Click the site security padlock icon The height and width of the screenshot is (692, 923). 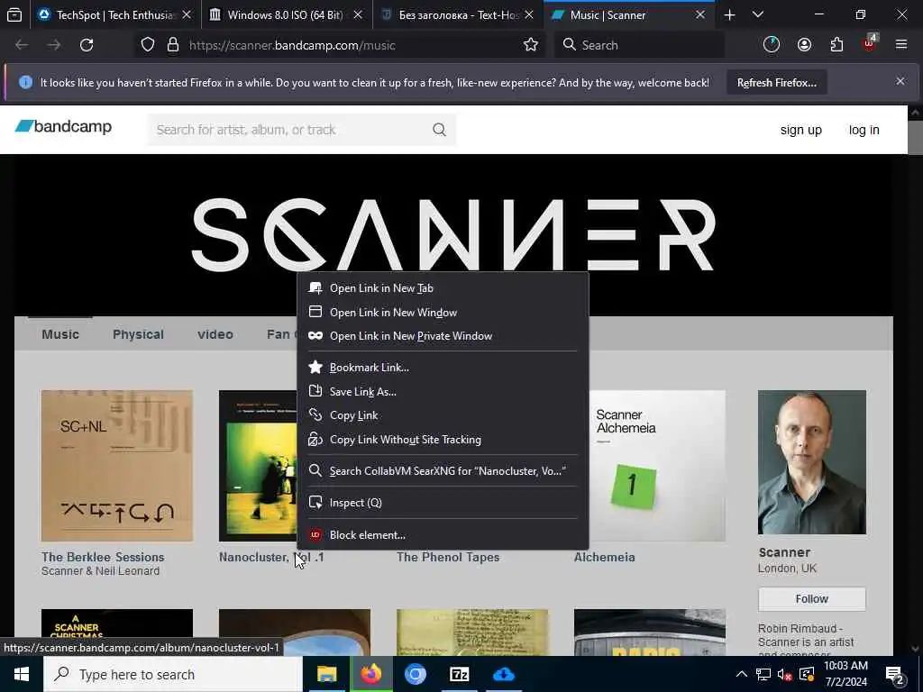coord(172,45)
